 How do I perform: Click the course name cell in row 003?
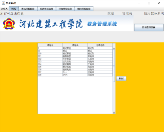tap(75, 62)
